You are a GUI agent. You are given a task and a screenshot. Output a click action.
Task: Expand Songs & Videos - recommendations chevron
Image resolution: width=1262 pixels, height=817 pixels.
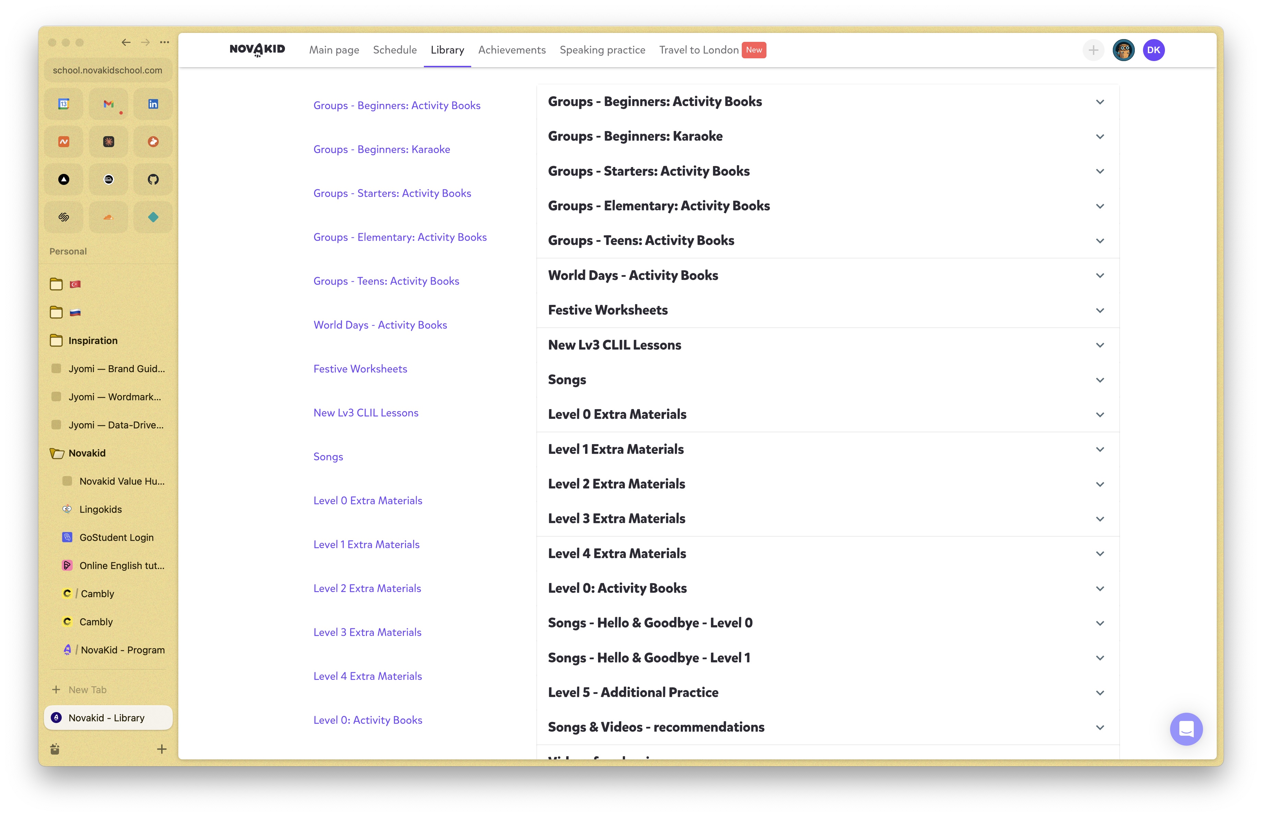tap(1100, 727)
